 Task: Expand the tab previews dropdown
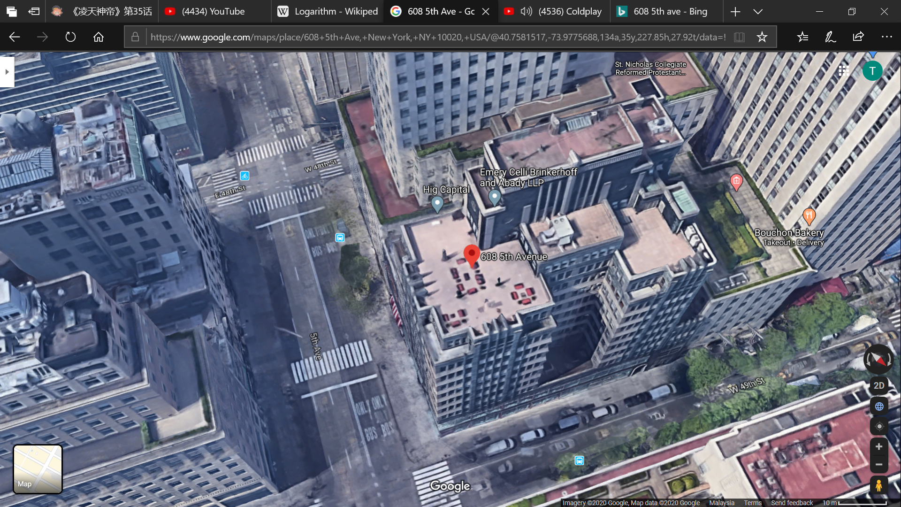click(758, 11)
